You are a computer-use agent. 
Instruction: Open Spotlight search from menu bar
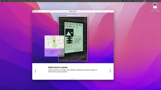[x=139, y=1]
